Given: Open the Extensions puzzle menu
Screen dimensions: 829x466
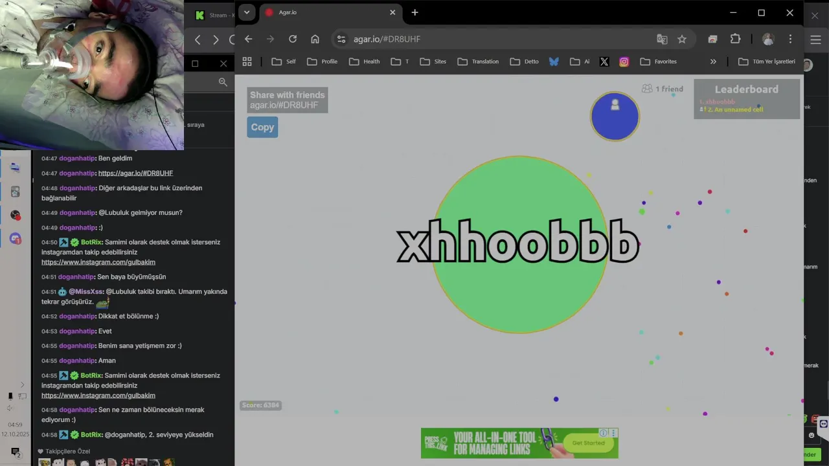Looking at the screenshot, I should pyautogui.click(x=735, y=39).
